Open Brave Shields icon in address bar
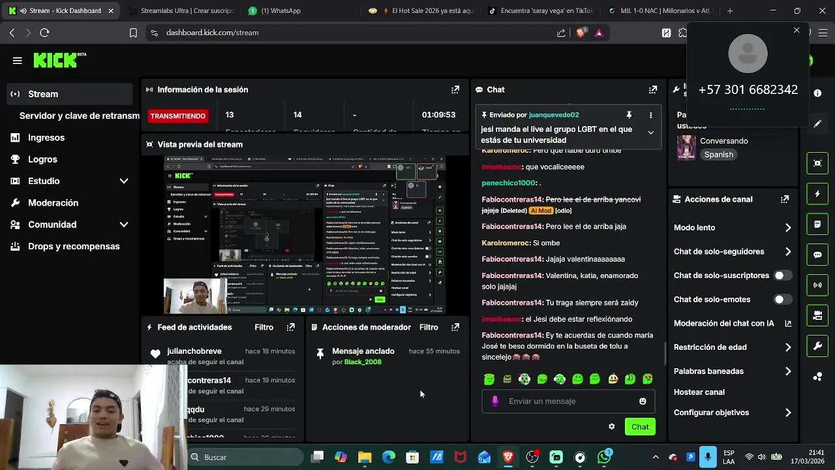The height and width of the screenshot is (470, 835). pos(580,33)
